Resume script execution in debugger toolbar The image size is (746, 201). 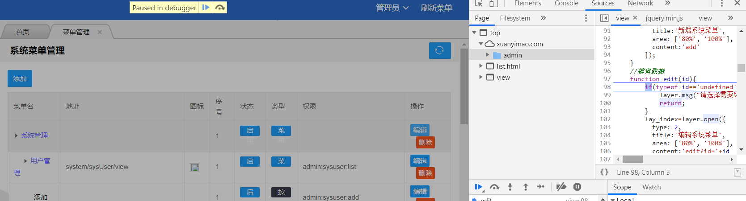point(478,187)
